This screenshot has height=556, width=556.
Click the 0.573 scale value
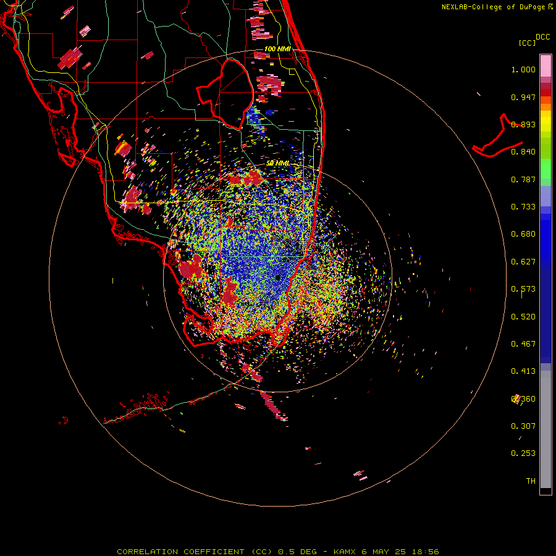523,289
